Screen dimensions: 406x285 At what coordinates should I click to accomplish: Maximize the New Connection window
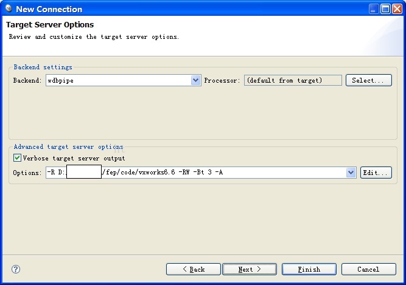[385, 9]
